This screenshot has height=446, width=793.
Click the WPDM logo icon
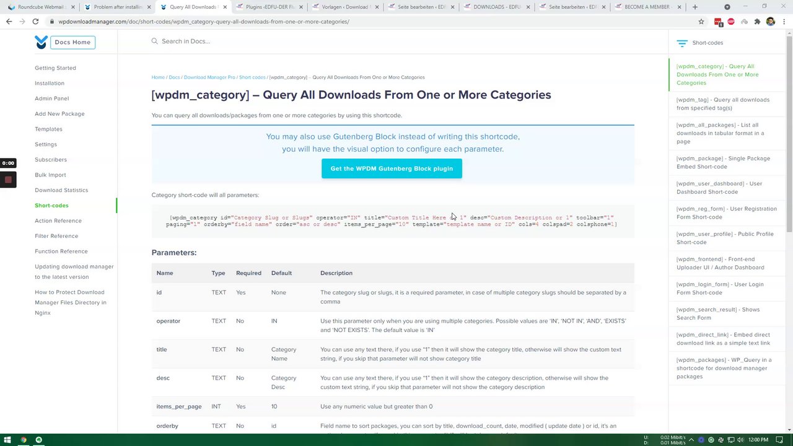[x=41, y=42]
